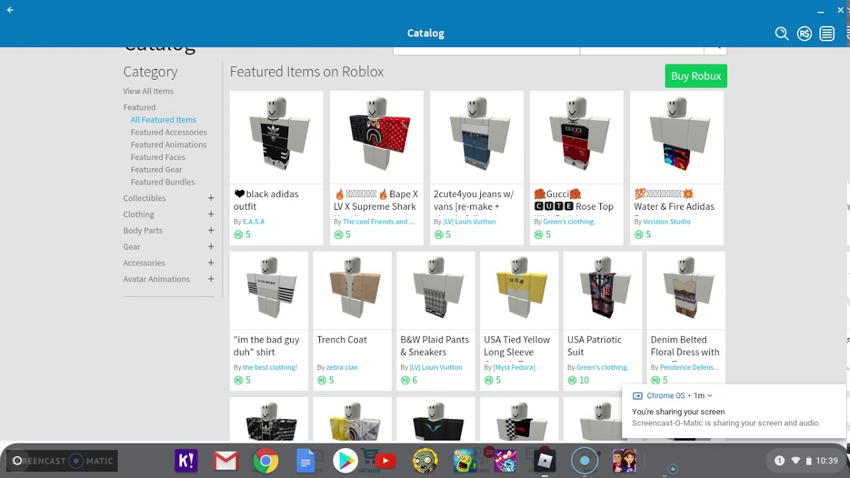Launch Plants vs Zombies from the shelf
This screenshot has width=850, height=478.
pyautogui.click(x=425, y=461)
